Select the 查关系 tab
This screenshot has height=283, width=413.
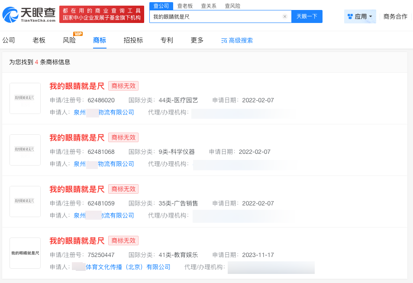208,6
